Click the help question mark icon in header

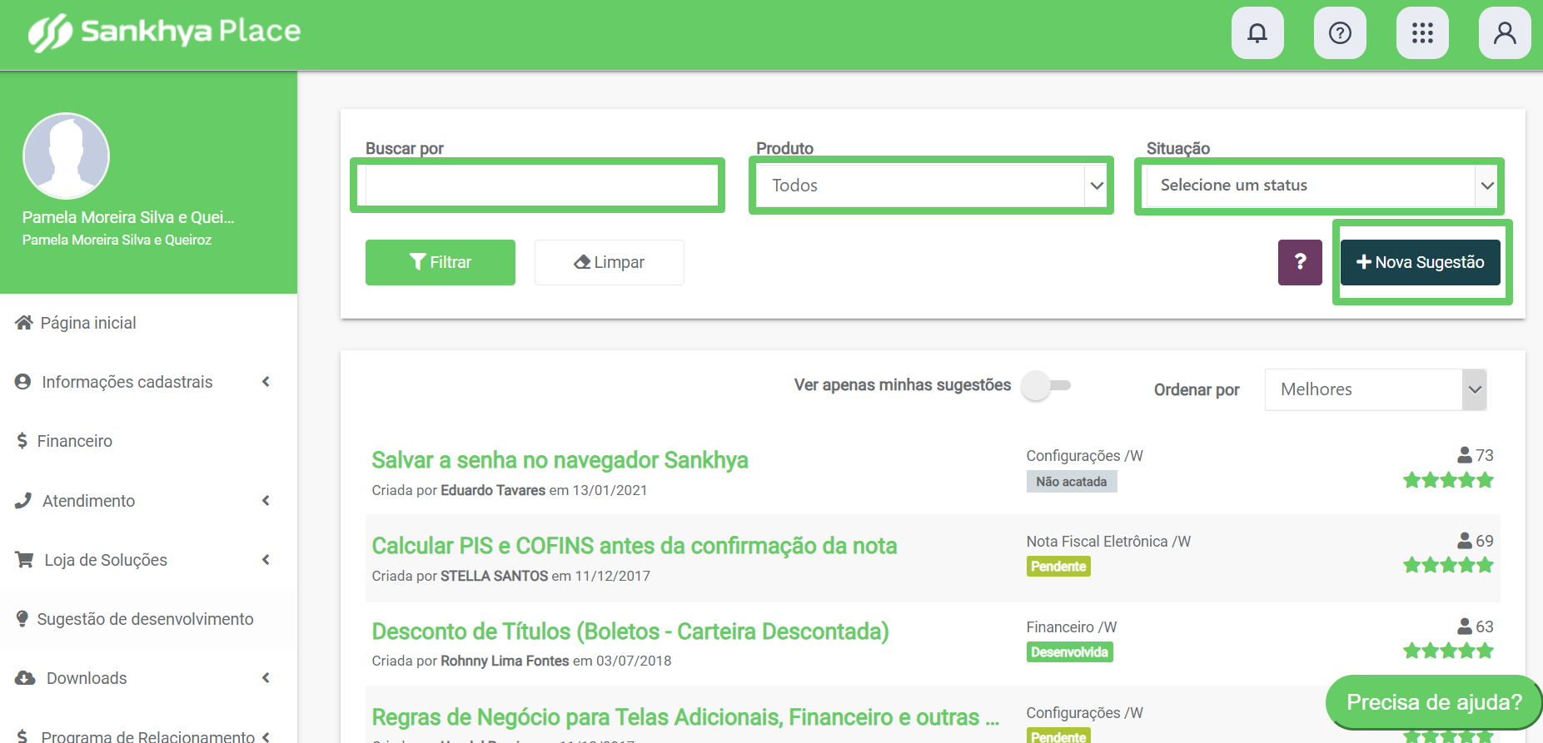click(x=1340, y=33)
